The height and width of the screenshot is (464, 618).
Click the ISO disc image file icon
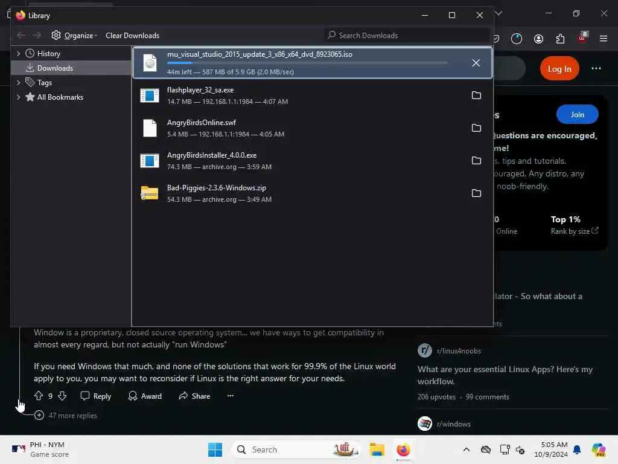[150, 63]
